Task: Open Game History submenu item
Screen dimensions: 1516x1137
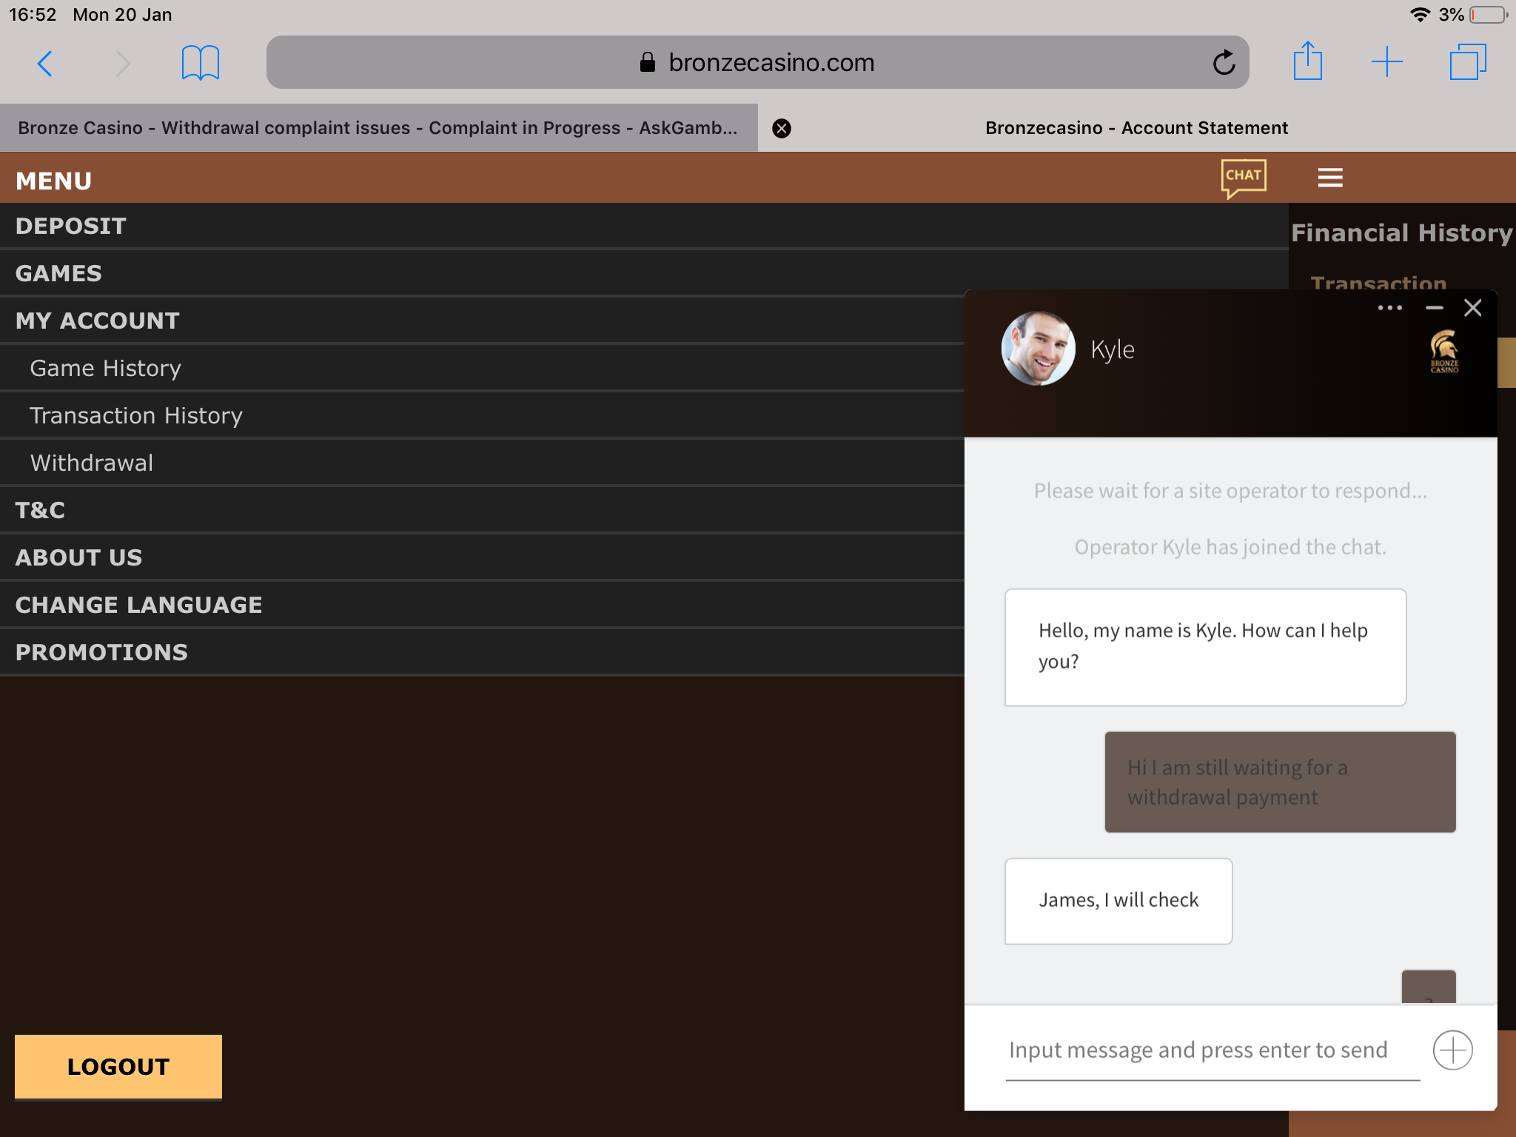Action: click(482, 368)
